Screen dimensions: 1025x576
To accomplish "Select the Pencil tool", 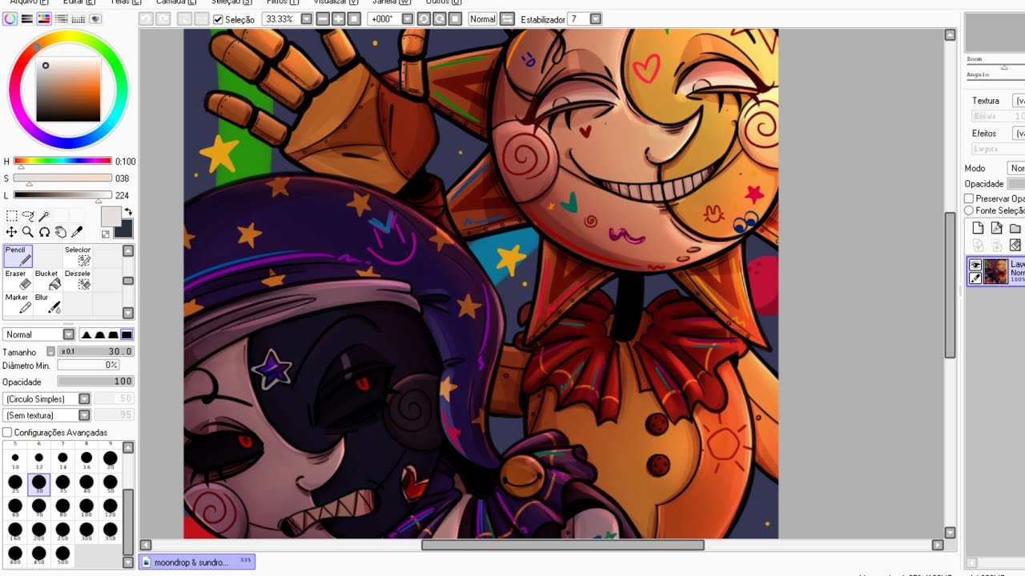I will click(x=18, y=256).
